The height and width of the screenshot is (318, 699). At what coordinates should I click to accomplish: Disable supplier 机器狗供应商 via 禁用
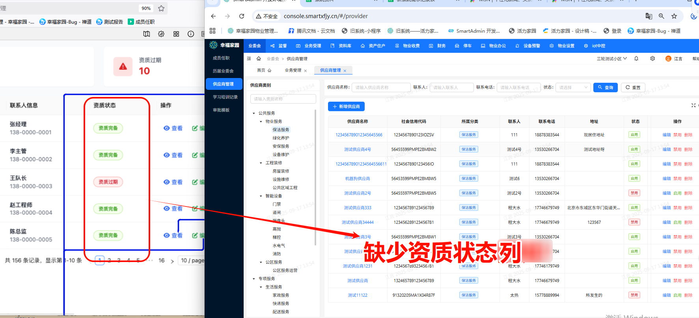(x=677, y=179)
